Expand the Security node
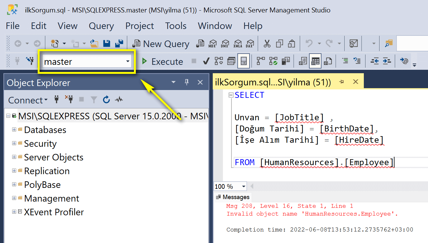The width and height of the screenshot is (428, 243). click(x=14, y=143)
